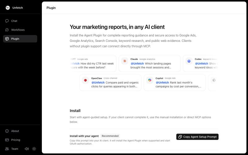
Task: Click the 'Google Ads' tag on Copilot card
Action: click(x=170, y=78)
